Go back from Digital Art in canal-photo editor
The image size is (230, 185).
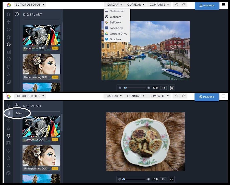[17, 14]
